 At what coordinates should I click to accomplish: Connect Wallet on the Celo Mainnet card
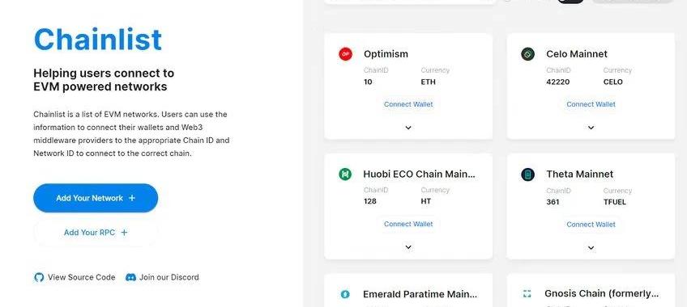(x=591, y=104)
